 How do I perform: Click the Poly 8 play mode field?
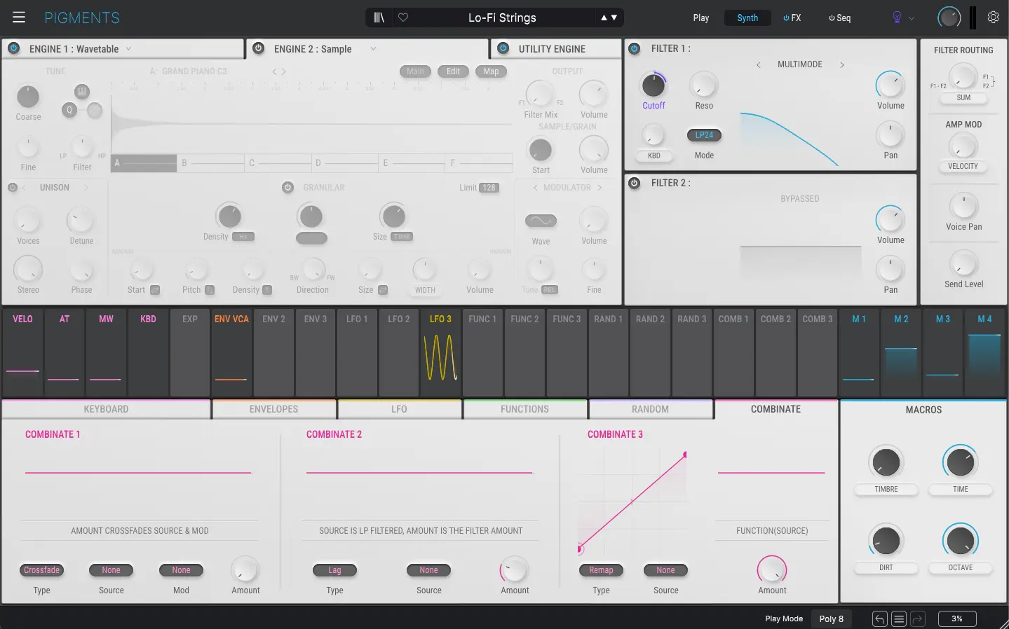[831, 619]
